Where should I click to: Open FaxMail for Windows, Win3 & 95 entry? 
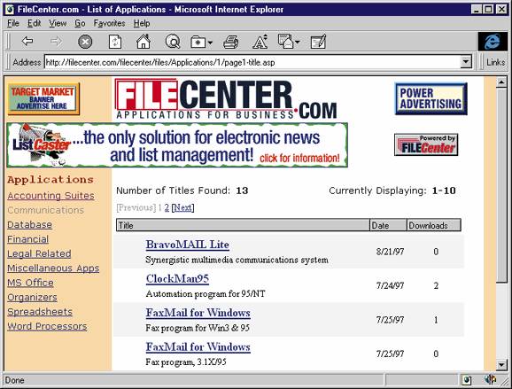tap(198, 313)
